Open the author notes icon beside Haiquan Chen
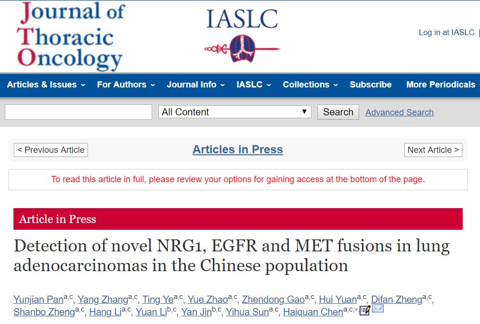The height and width of the screenshot is (324, 480). tap(365, 310)
